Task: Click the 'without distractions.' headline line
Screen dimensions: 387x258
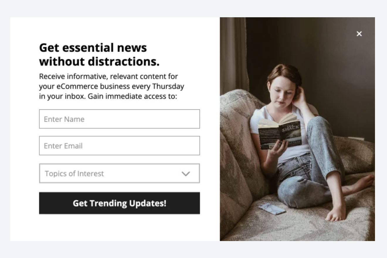Action: tap(99, 61)
